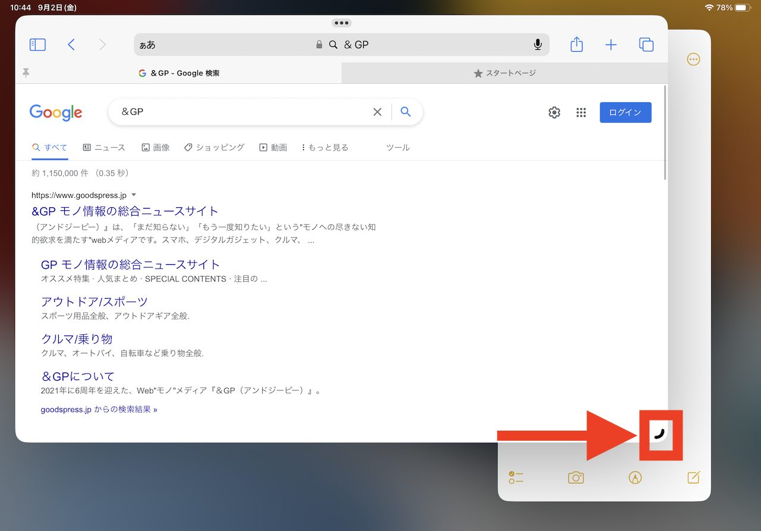Open GP モノ情報の総合ニュースサイト sitelink

pyautogui.click(x=130, y=264)
